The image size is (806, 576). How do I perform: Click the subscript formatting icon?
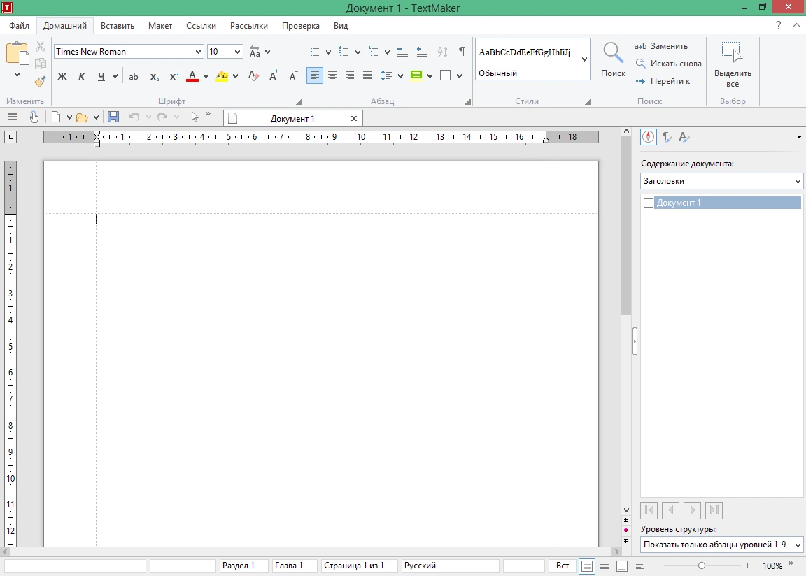tap(154, 76)
